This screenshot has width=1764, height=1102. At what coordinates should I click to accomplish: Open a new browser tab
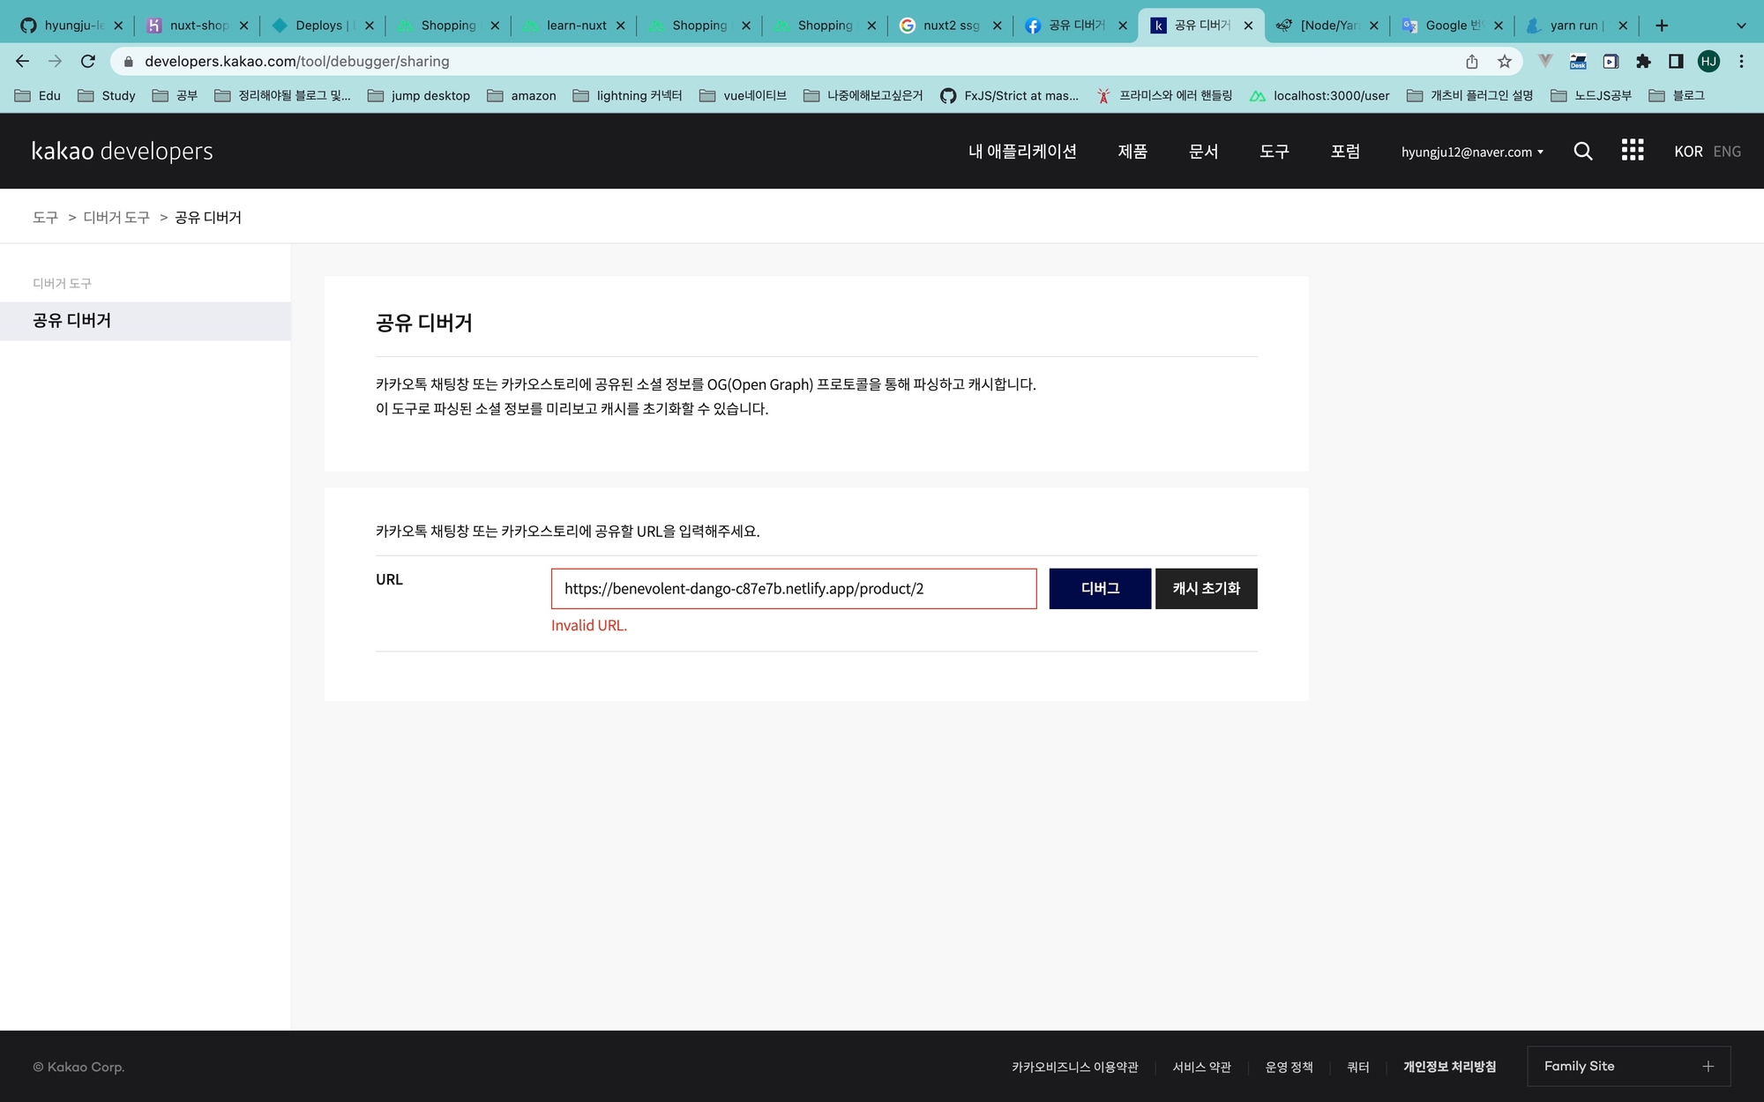[1662, 26]
